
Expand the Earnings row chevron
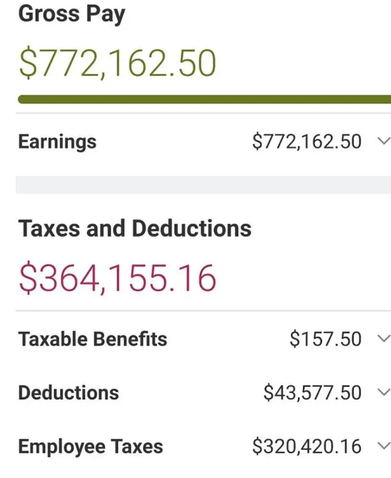[384, 142]
